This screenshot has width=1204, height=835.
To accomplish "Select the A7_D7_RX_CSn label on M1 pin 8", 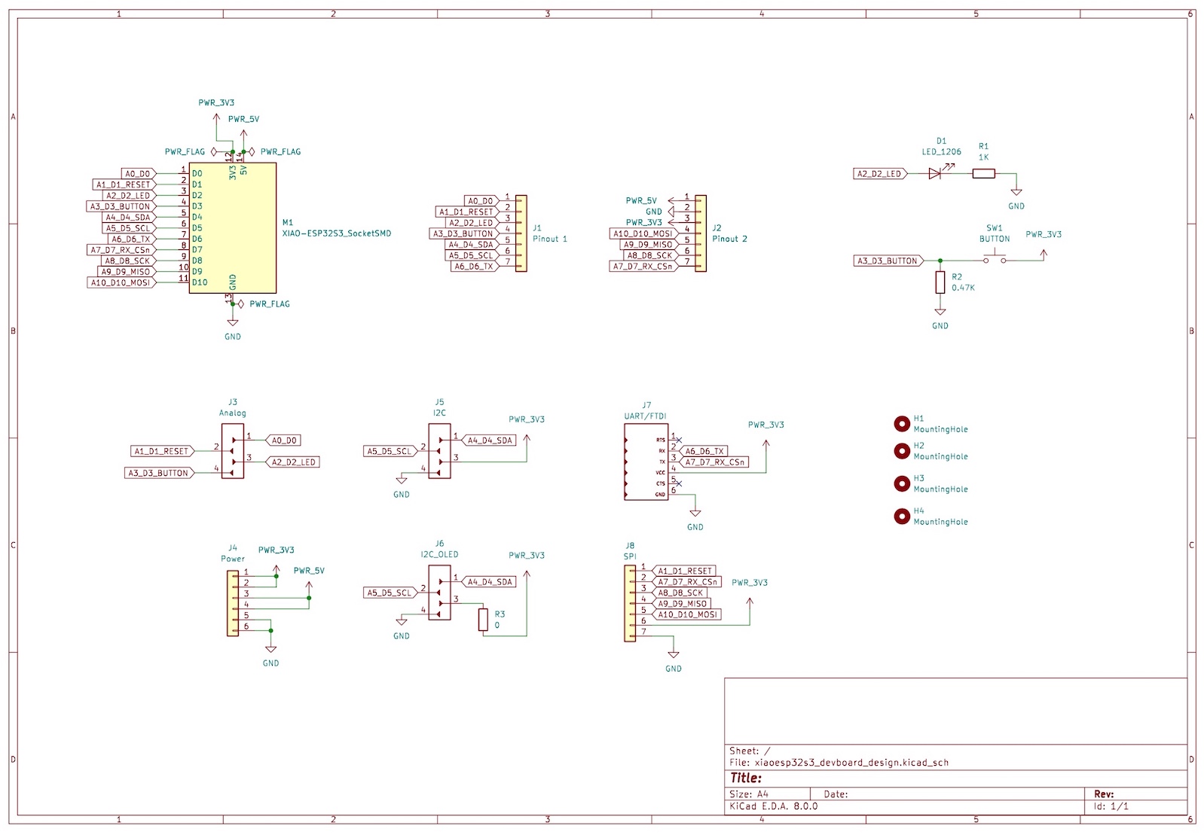I will [x=122, y=249].
